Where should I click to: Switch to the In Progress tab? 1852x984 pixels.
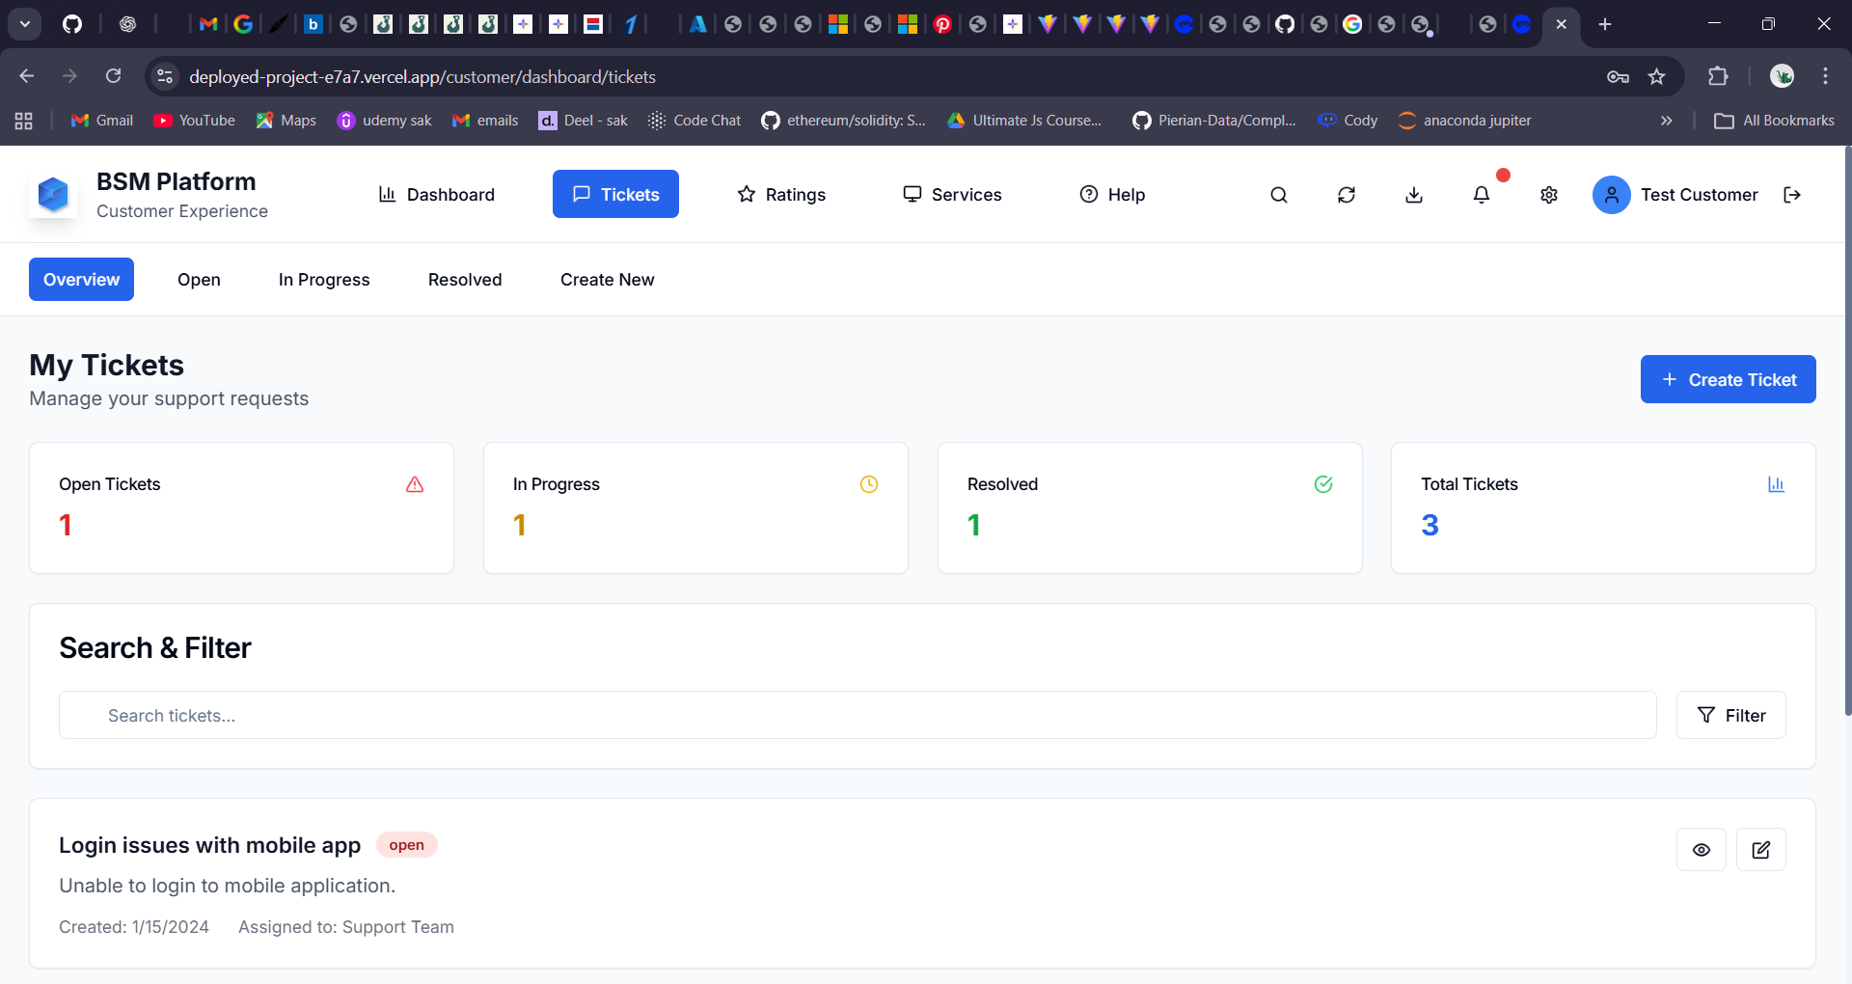324,279
